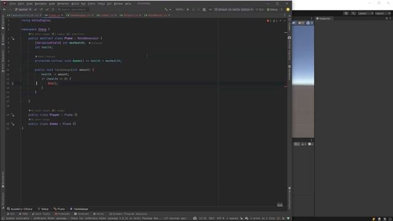This screenshot has height=221, width=393.
Task: Click the yellow user avatar icon
Action: pyautogui.click(x=288, y=10)
